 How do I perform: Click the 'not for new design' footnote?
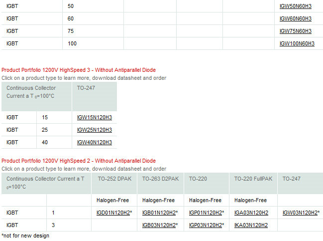click(25, 236)
